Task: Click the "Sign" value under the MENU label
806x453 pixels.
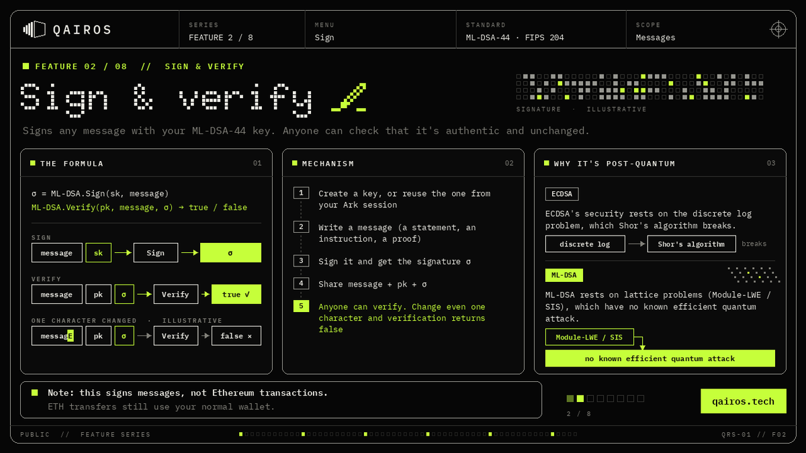Action: (x=324, y=38)
